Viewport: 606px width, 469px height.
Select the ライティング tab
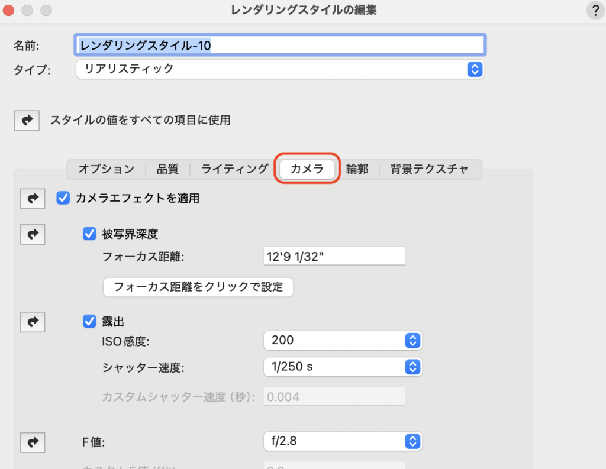click(234, 169)
